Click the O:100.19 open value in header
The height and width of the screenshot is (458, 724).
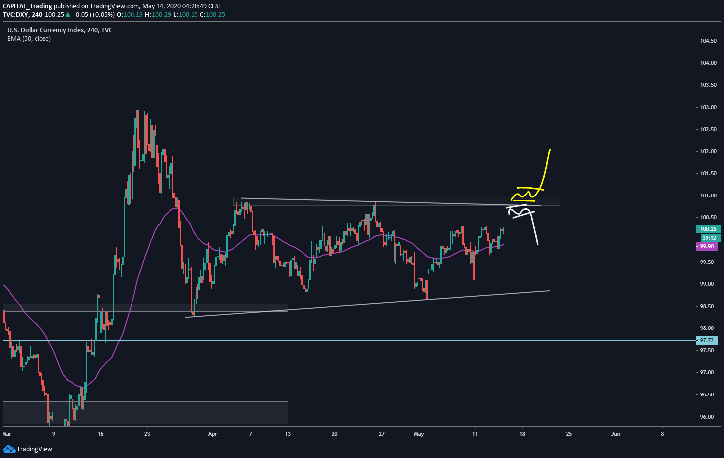click(x=130, y=14)
